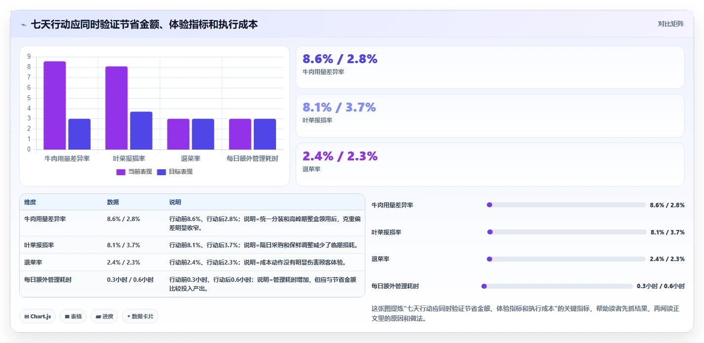Click the page title 七天行动应同时验证
This screenshot has width=704, height=343.
[144, 24]
